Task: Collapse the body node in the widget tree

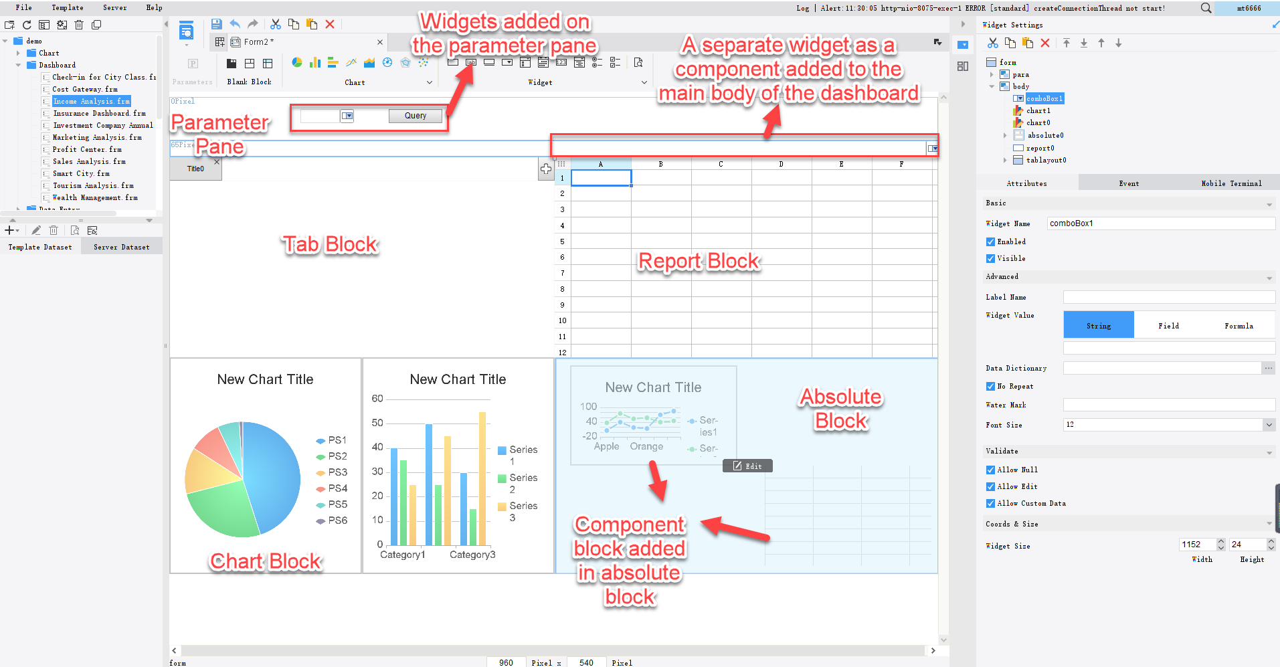Action: 991,86
